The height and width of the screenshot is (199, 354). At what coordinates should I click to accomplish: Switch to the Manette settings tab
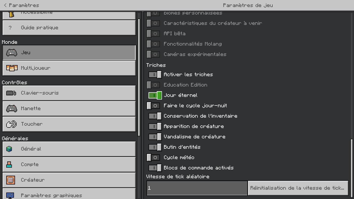coord(69,109)
